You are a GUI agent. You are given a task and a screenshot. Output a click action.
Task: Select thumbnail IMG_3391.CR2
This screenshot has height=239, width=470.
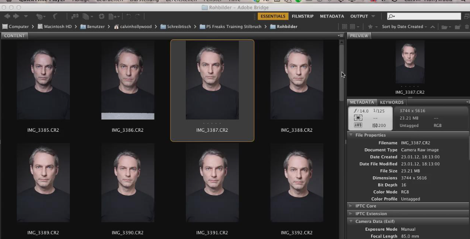coord(212,183)
